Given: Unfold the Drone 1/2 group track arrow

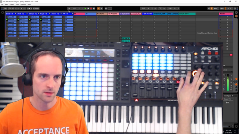Looking at the screenshot, I should coord(61,14).
